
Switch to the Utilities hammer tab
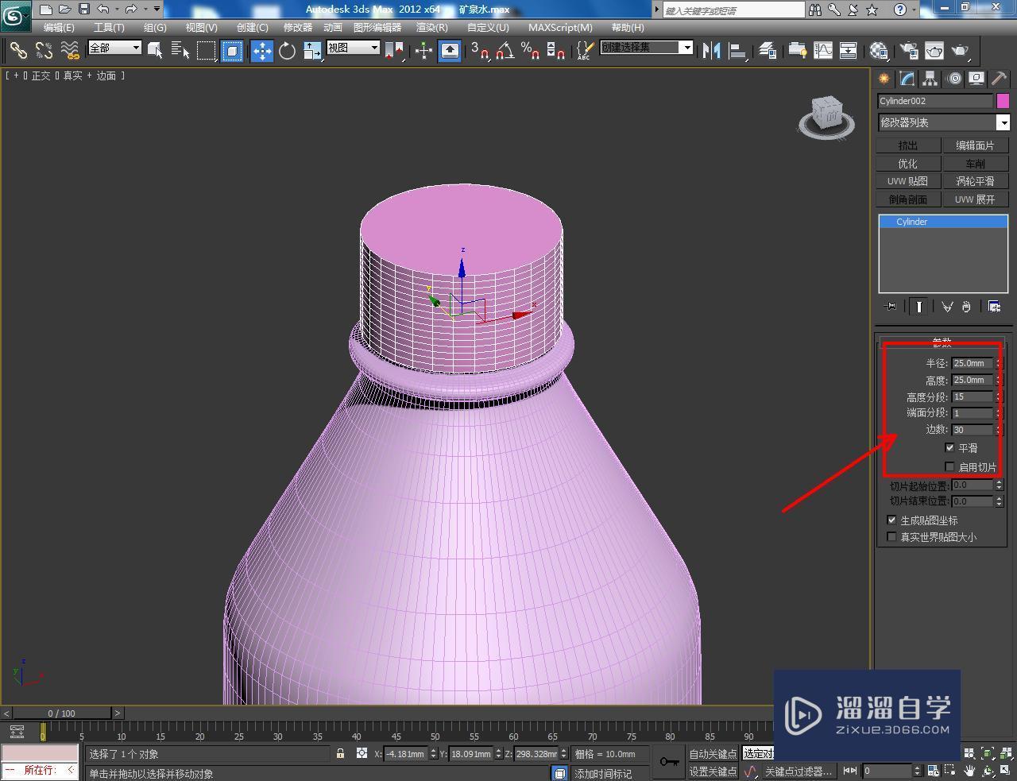point(999,78)
